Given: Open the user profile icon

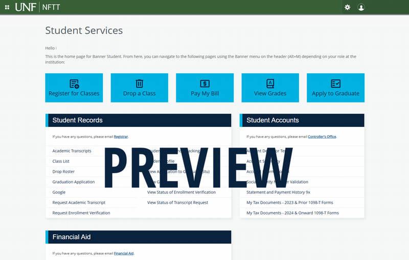Looking at the screenshot, I should pyautogui.click(x=361, y=7).
